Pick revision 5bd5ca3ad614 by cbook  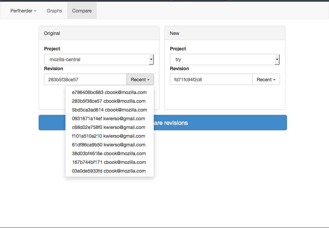(x=109, y=110)
